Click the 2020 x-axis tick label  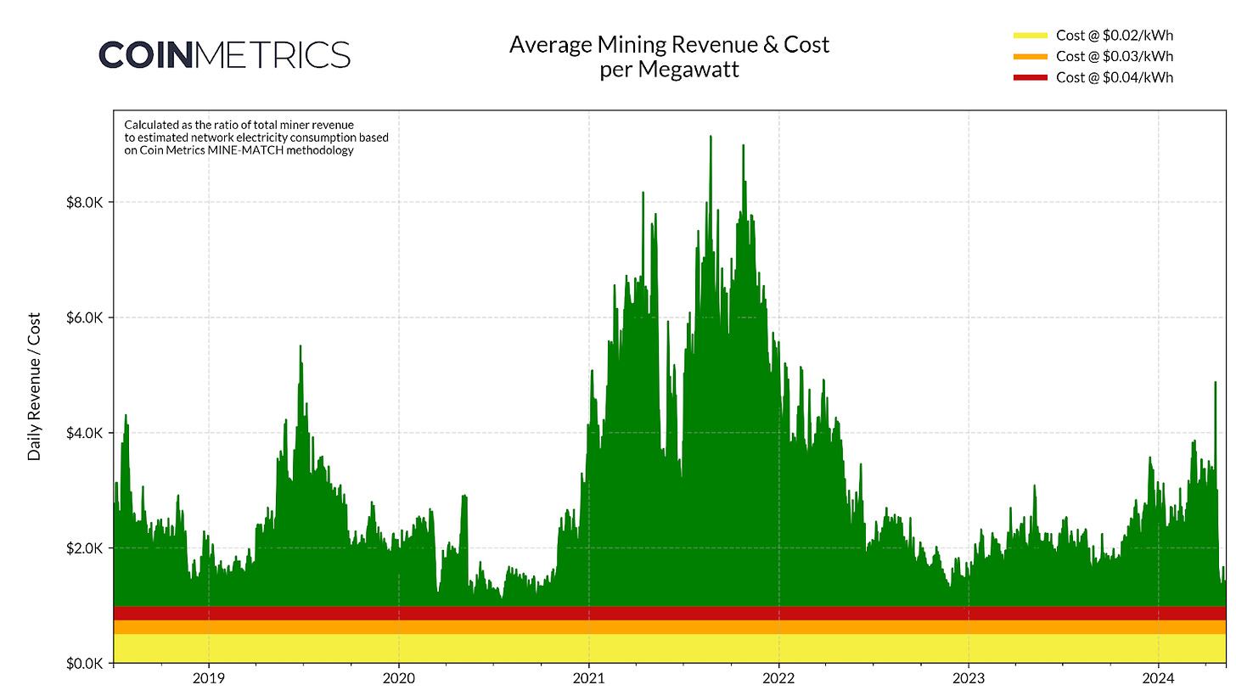[398, 679]
